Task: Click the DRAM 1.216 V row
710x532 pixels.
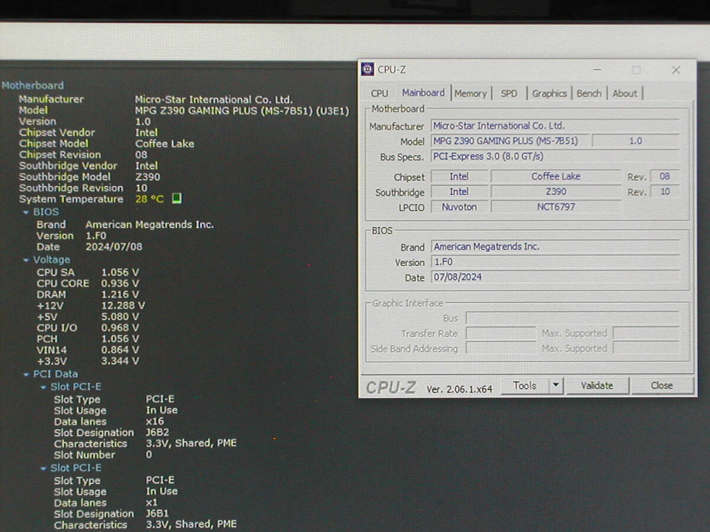Action: [88, 294]
